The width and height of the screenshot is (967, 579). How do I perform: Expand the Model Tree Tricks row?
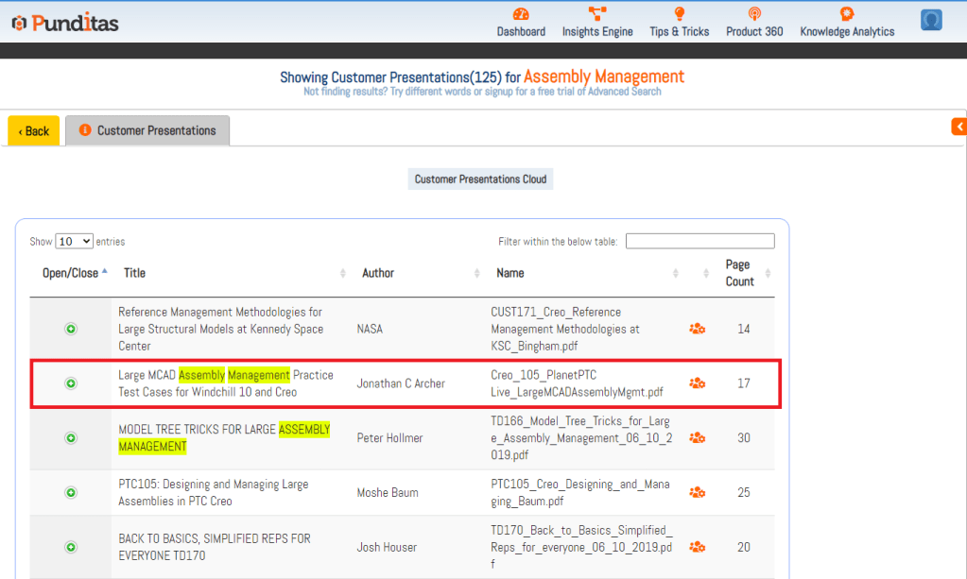(71, 438)
